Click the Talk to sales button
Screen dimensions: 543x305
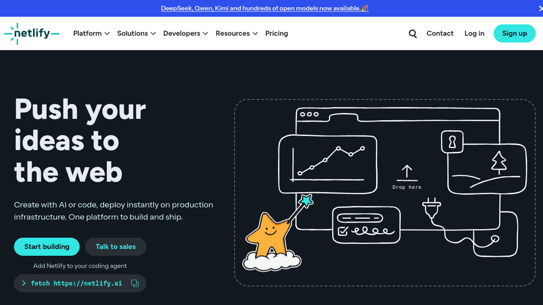pos(116,246)
